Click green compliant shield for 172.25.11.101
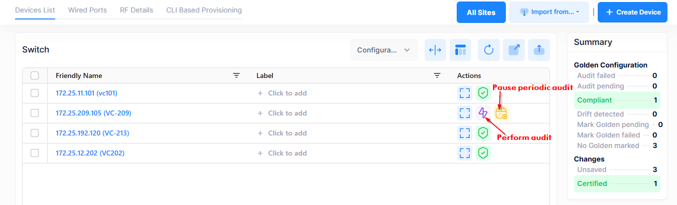The image size is (677, 205). 483,93
